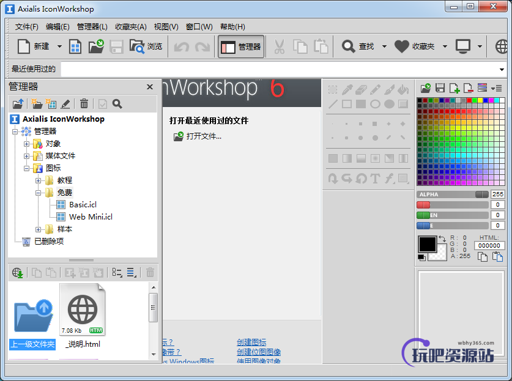Image resolution: width=512 pixels, height=381 pixels.
Task: Open the 视图(V) menu
Action: [166, 27]
